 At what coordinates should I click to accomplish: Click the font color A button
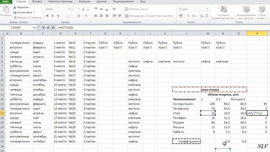(86, 16)
